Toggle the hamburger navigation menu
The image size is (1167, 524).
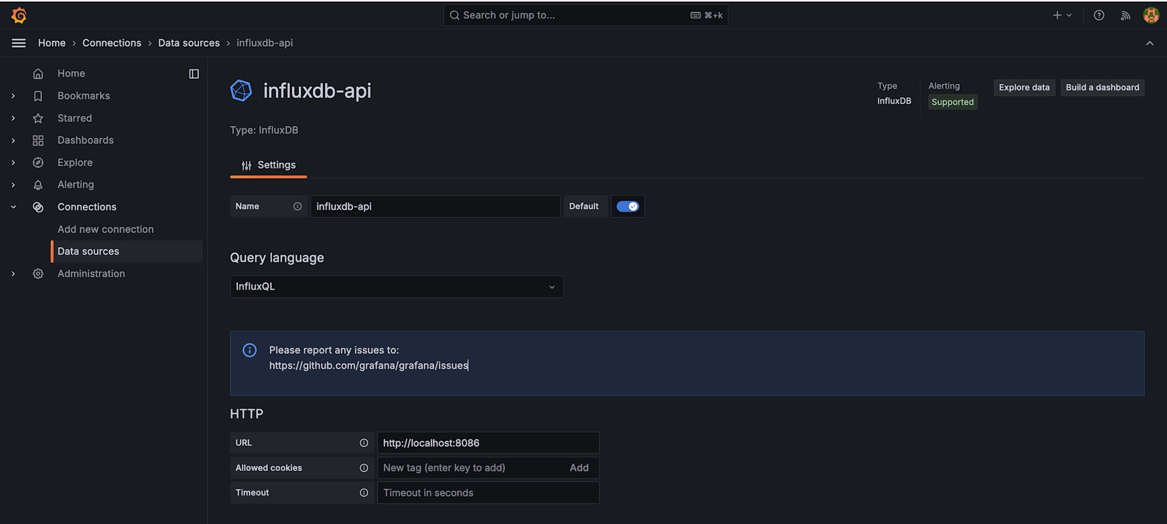click(19, 43)
